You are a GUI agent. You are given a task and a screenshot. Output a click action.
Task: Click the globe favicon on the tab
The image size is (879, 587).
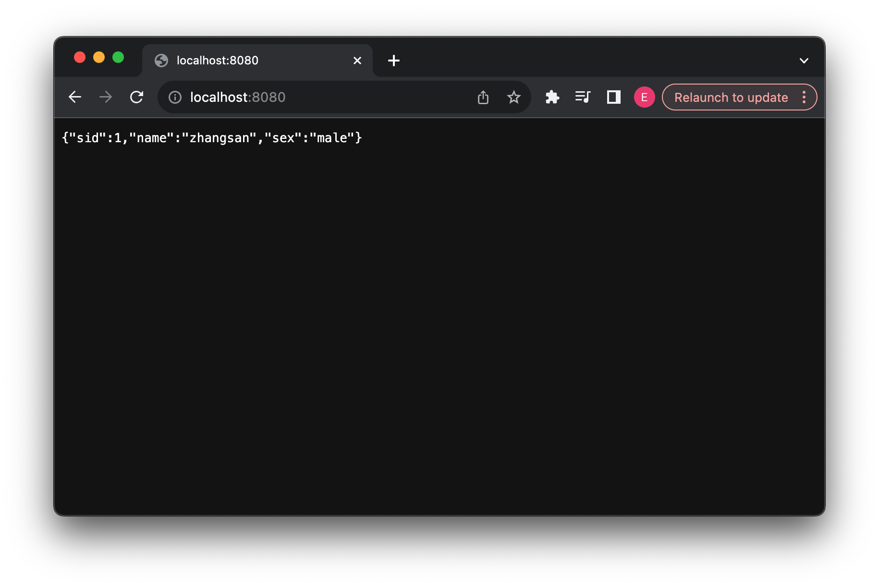pos(161,61)
